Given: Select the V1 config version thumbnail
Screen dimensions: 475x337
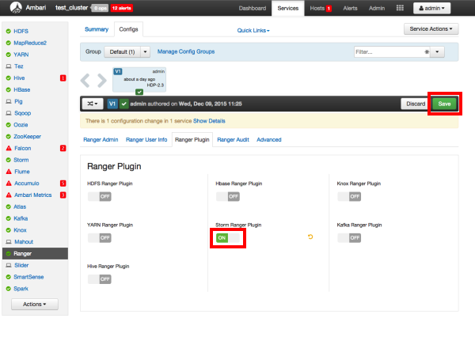Looking at the screenshot, I should pos(139,80).
